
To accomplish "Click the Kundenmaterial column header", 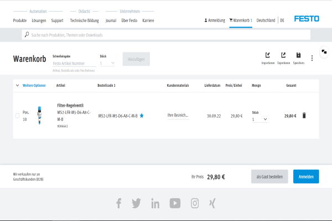I will tap(178, 86).
